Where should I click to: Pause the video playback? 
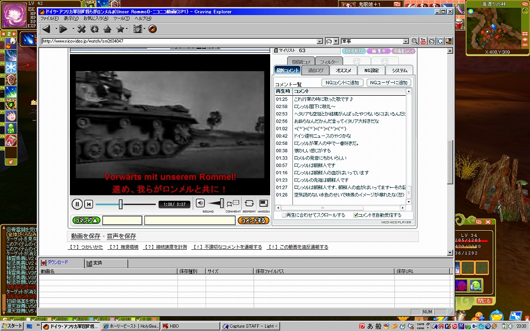click(77, 204)
